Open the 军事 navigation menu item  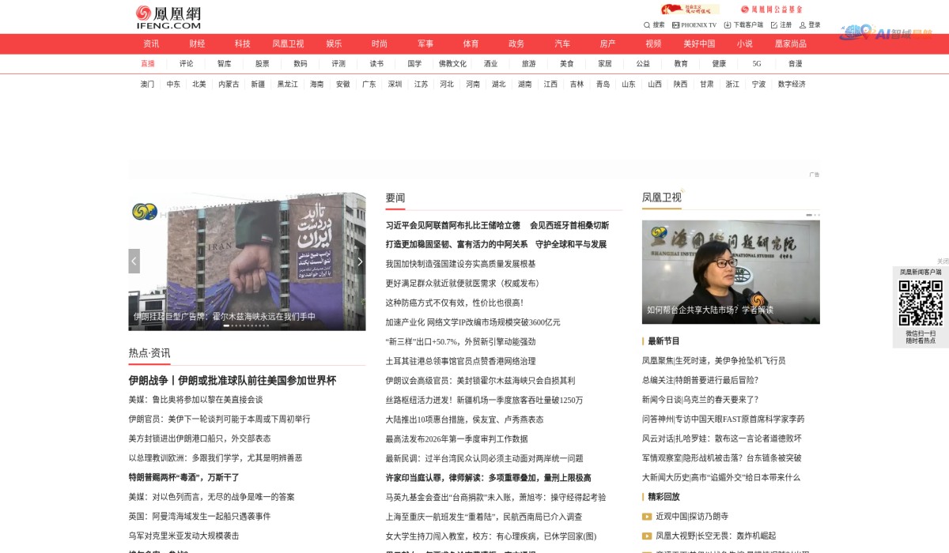(425, 43)
